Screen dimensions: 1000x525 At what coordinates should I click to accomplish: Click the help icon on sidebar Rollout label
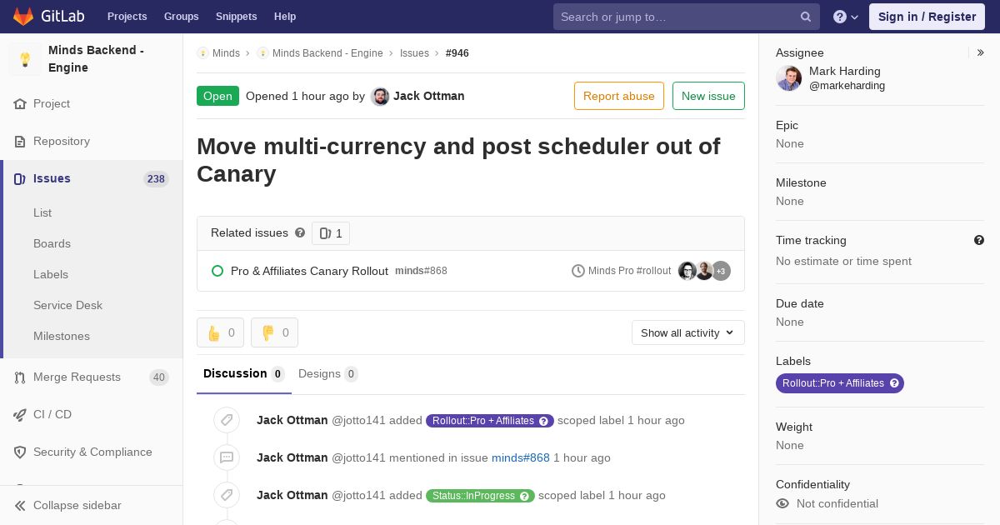tap(895, 383)
